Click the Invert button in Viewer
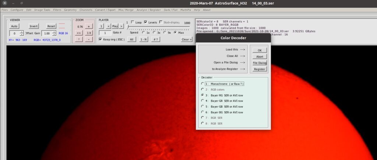This screenshot has width=377, height=160. point(34,26)
